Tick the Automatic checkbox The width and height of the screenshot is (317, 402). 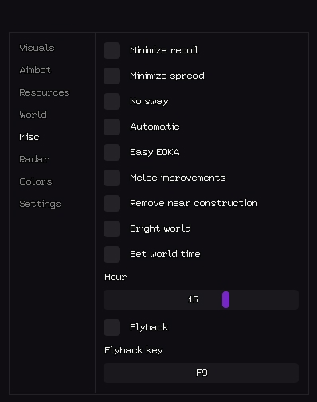click(x=112, y=127)
